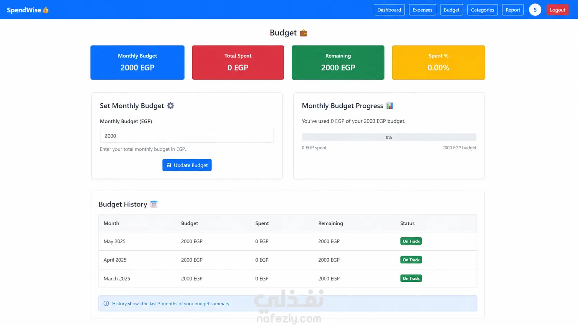The height and width of the screenshot is (325, 578).
Task: Click the red Logout button
Action: [557, 10]
